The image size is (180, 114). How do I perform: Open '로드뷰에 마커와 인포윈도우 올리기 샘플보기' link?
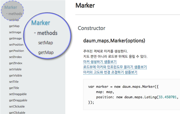115,67
